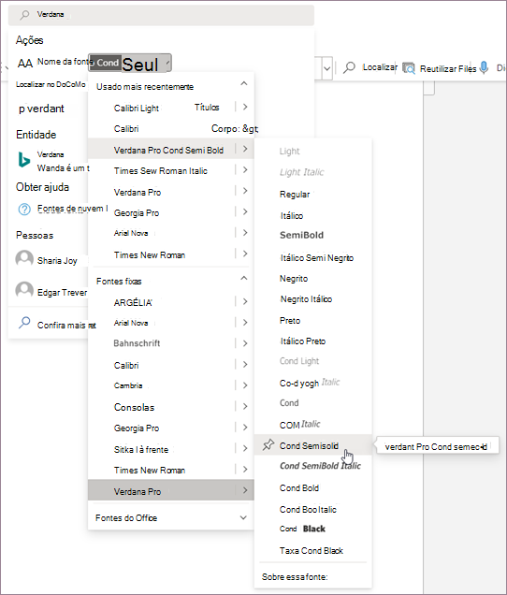This screenshot has width=507, height=595.
Task: Click the magnifier icon beside Confira mais
Action: [24, 323]
